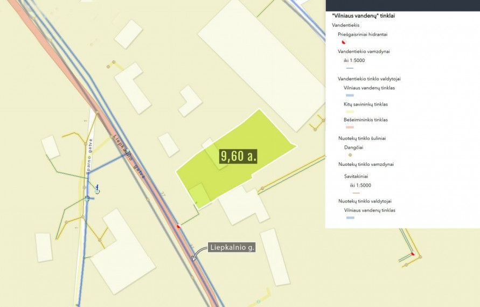This screenshot has height=307, width=480.
Task: Click the blue swatch under Nuotekų tinklo valdytojai
Action: tap(350, 218)
